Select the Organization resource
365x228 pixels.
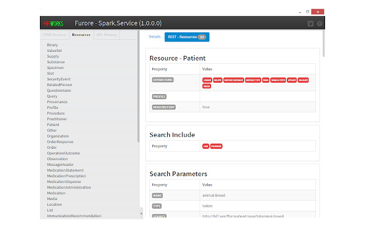pos(58,136)
